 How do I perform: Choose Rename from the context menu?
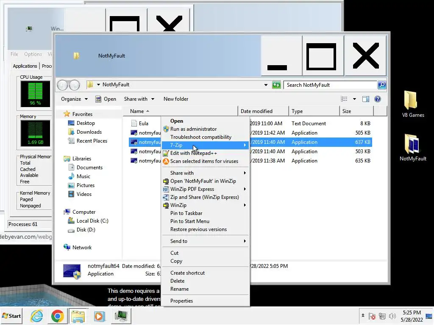(205, 289)
